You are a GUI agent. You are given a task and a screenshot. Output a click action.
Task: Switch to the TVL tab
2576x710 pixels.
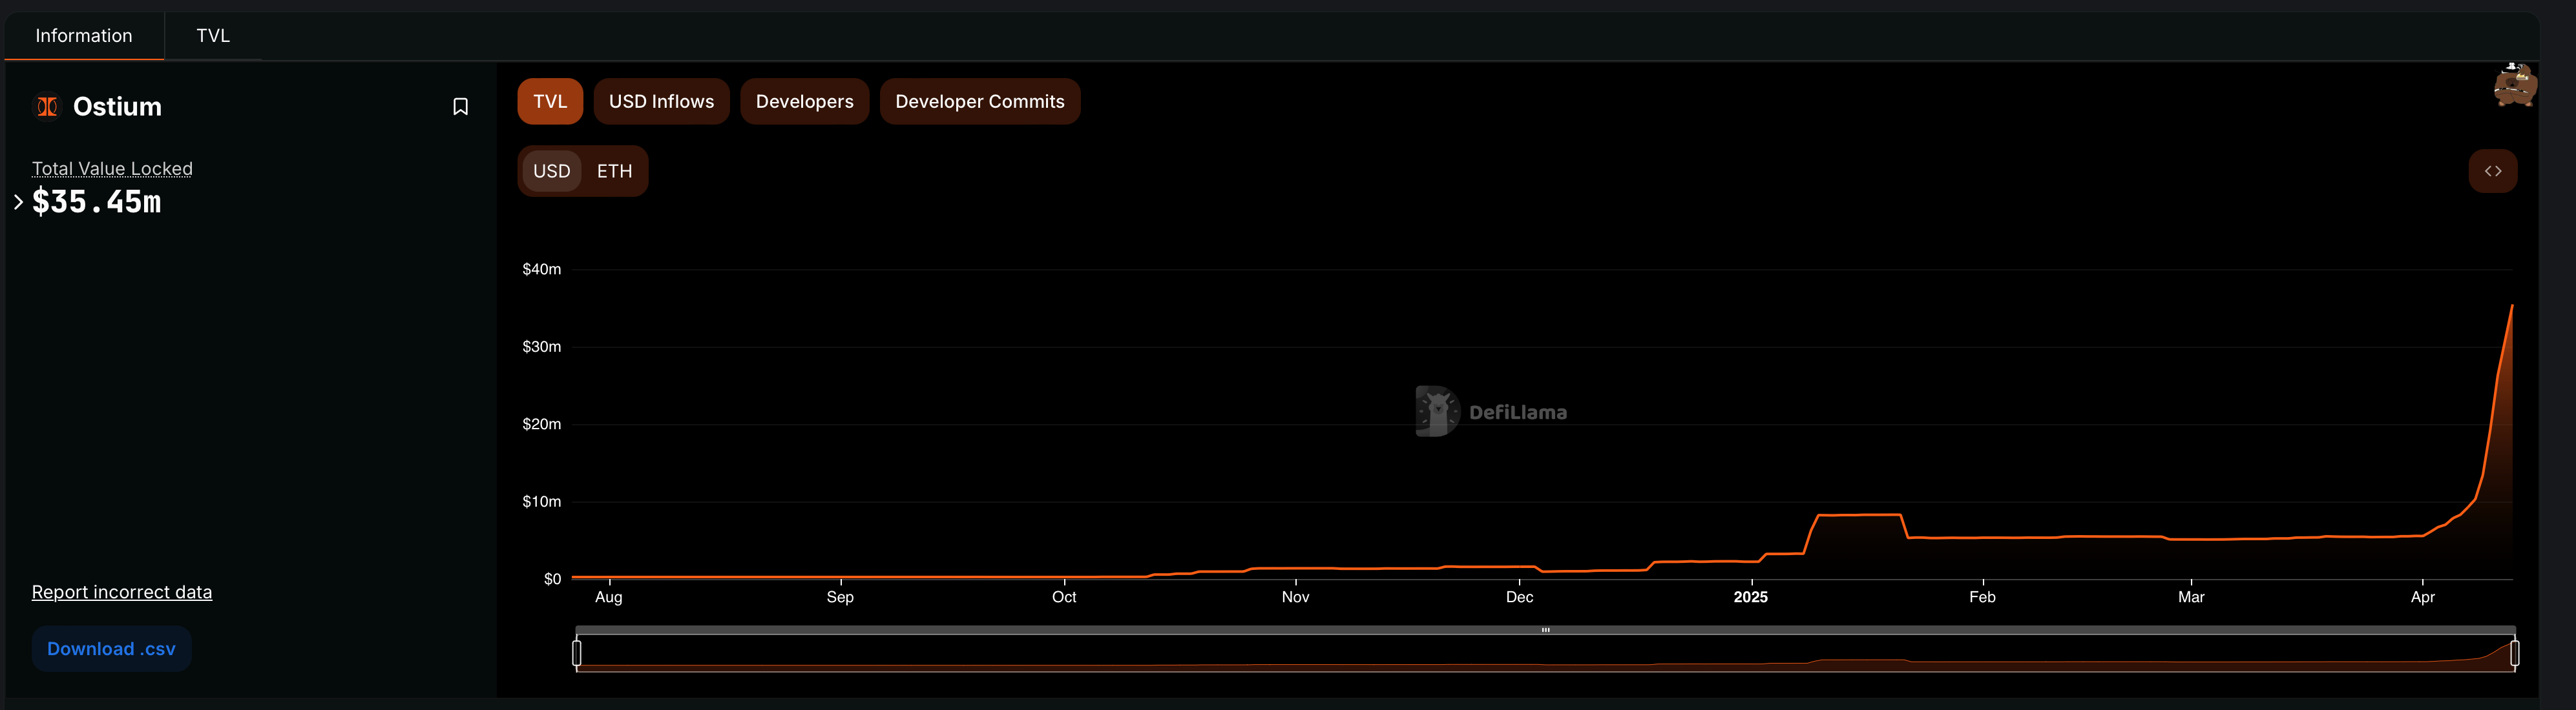(x=213, y=36)
